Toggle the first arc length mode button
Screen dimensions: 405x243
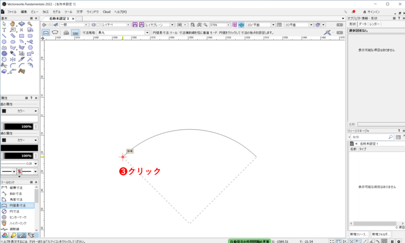pos(46,33)
